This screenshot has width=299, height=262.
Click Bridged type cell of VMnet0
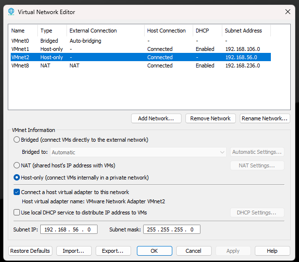click(x=49, y=41)
